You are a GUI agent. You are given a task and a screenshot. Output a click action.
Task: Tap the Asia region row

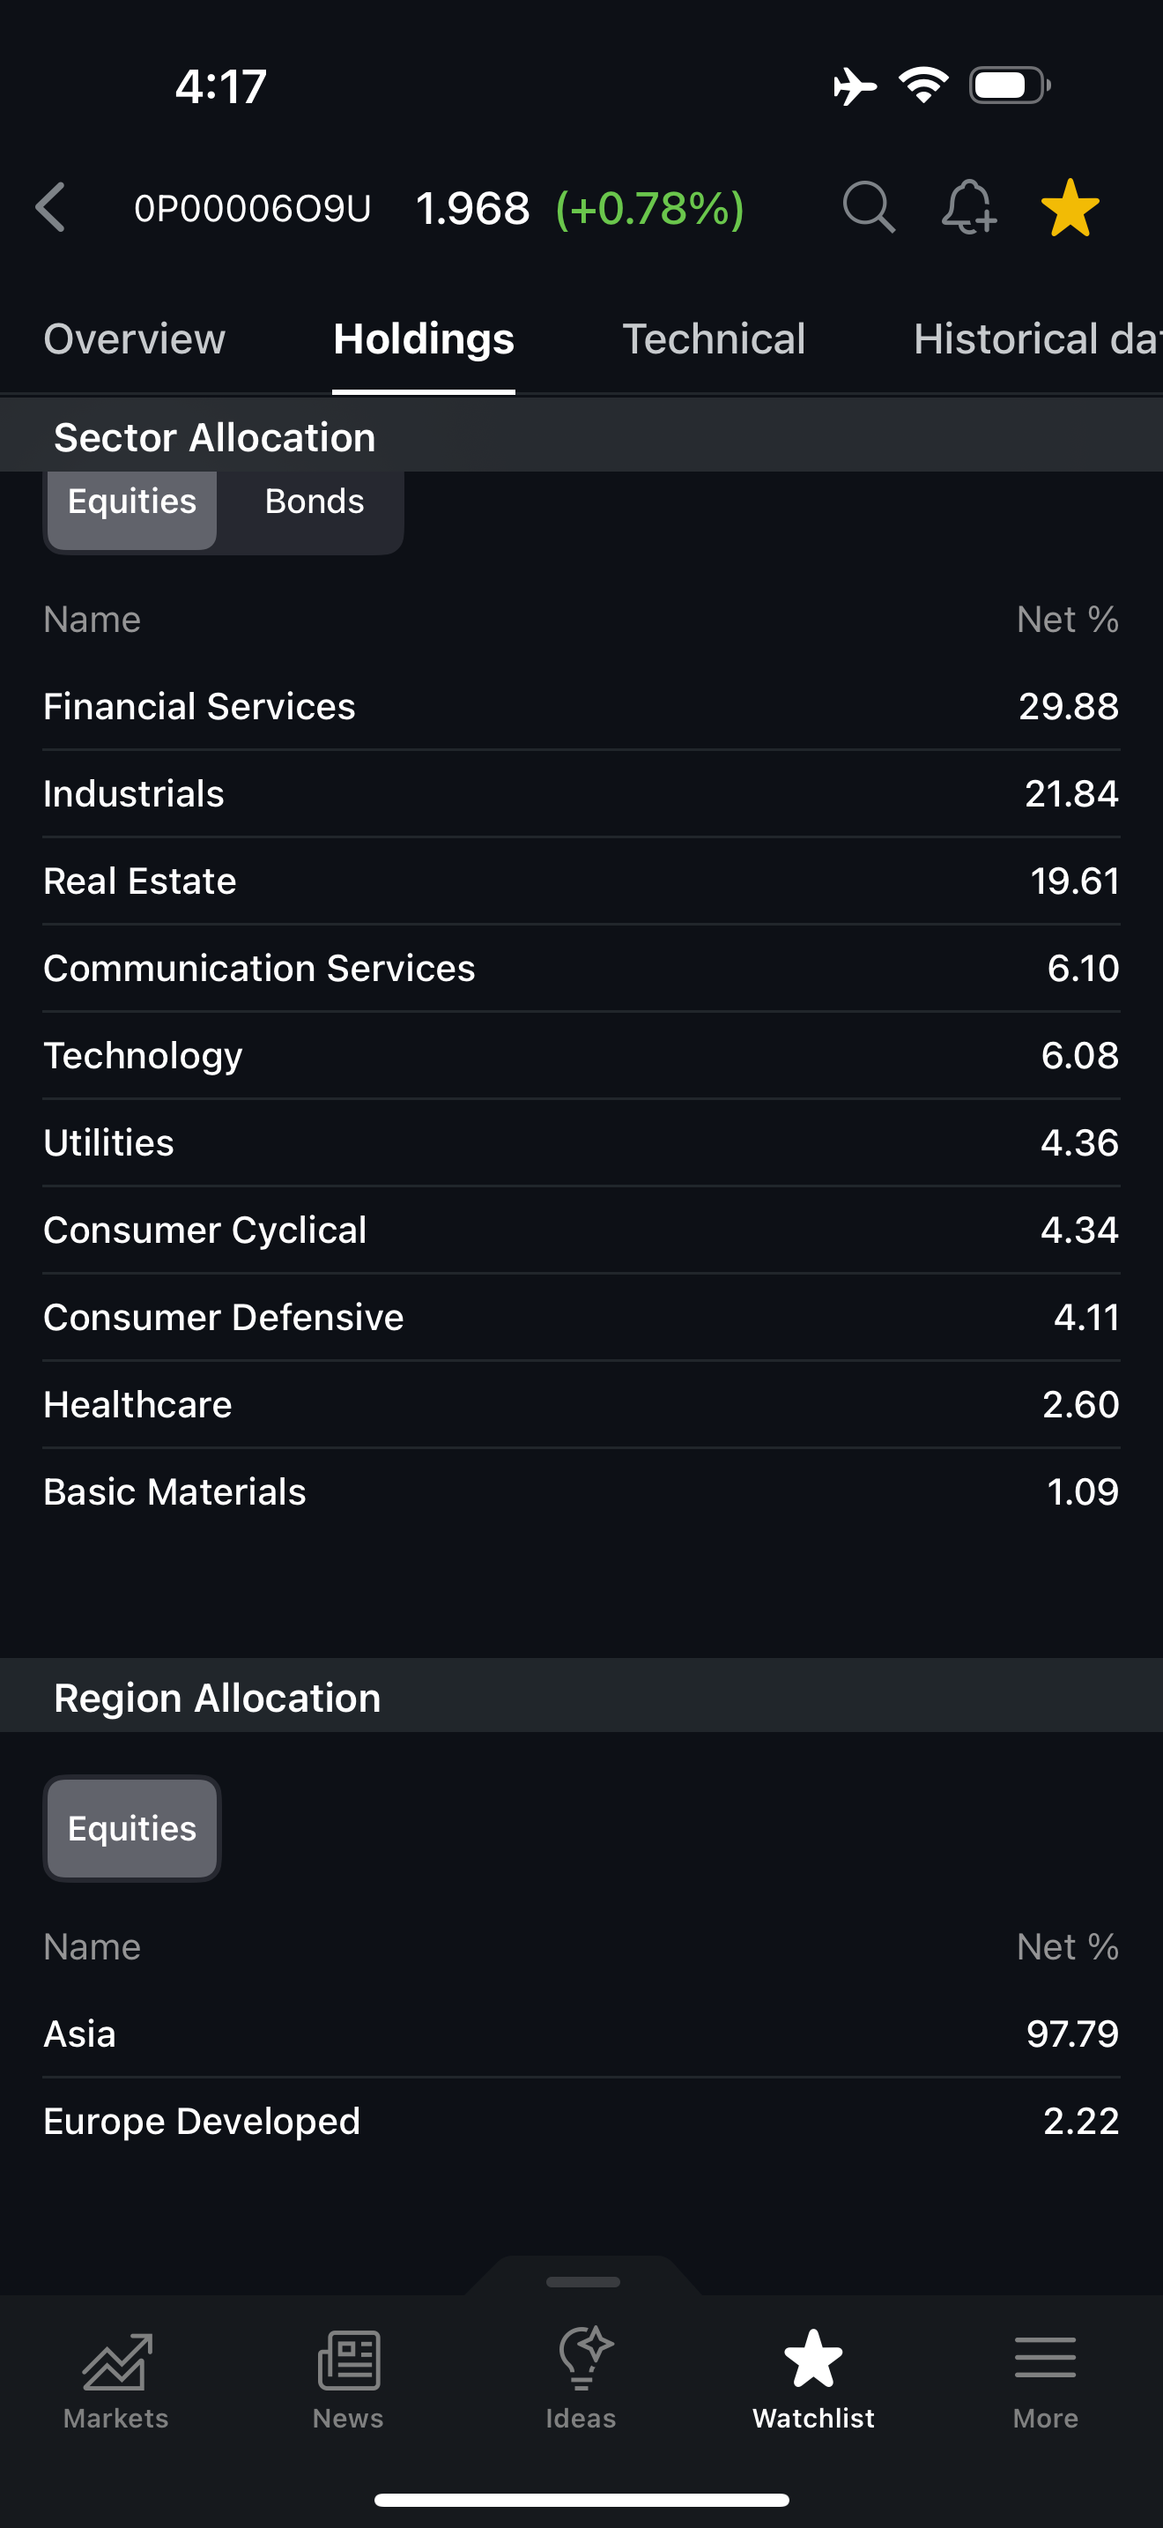point(581,2034)
